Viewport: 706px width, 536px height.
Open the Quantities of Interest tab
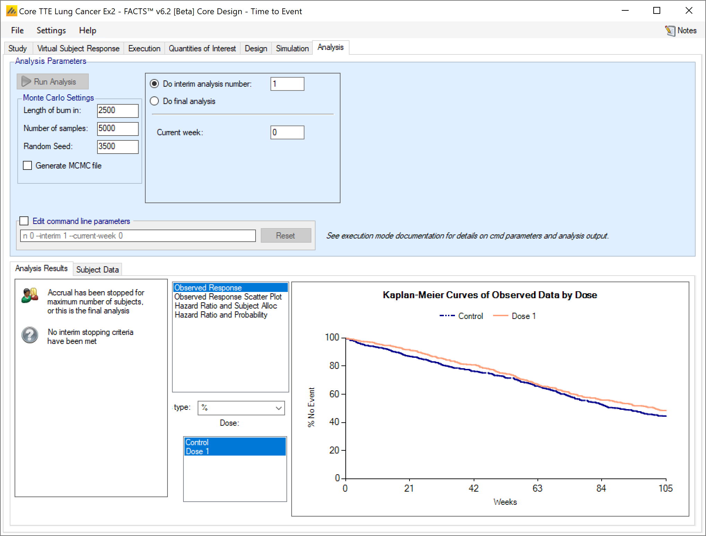tap(202, 48)
